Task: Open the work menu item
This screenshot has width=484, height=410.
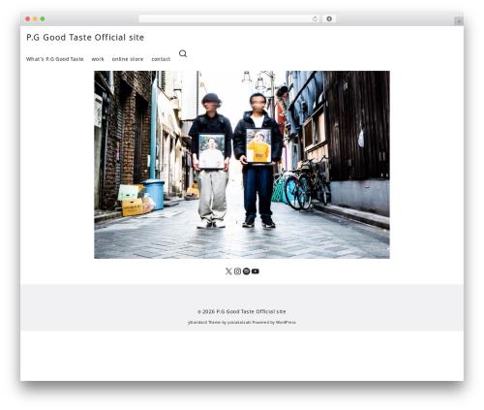Action: click(98, 59)
